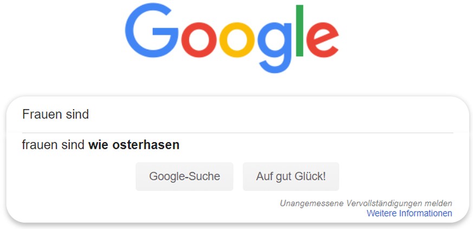The height and width of the screenshot is (229, 473).
Task: Report via 'Unangemessene Vervollständigungen melden'
Action: click(366, 203)
